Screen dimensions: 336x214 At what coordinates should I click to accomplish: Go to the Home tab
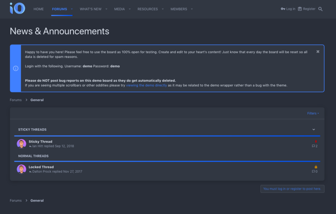click(x=39, y=9)
